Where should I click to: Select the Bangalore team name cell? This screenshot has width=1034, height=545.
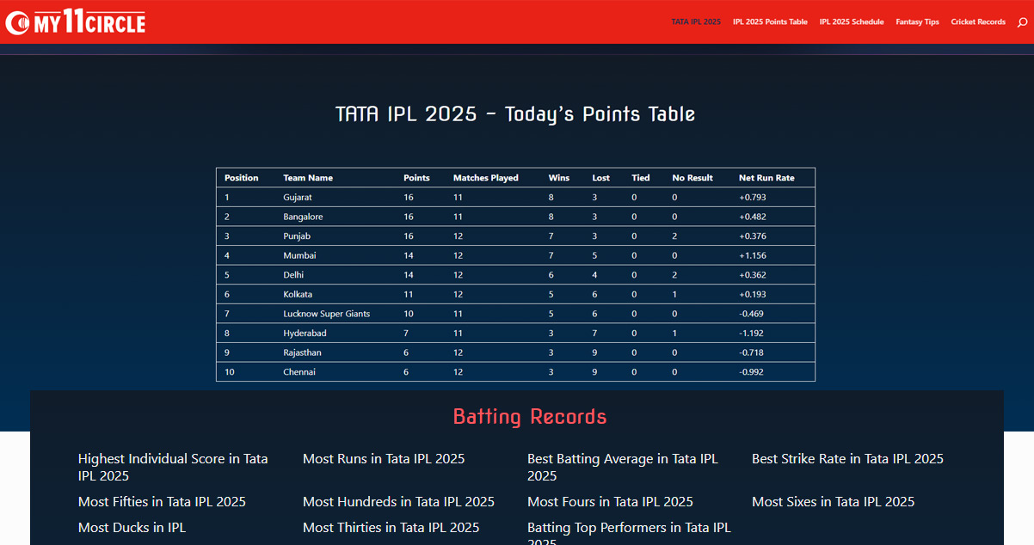click(x=303, y=217)
